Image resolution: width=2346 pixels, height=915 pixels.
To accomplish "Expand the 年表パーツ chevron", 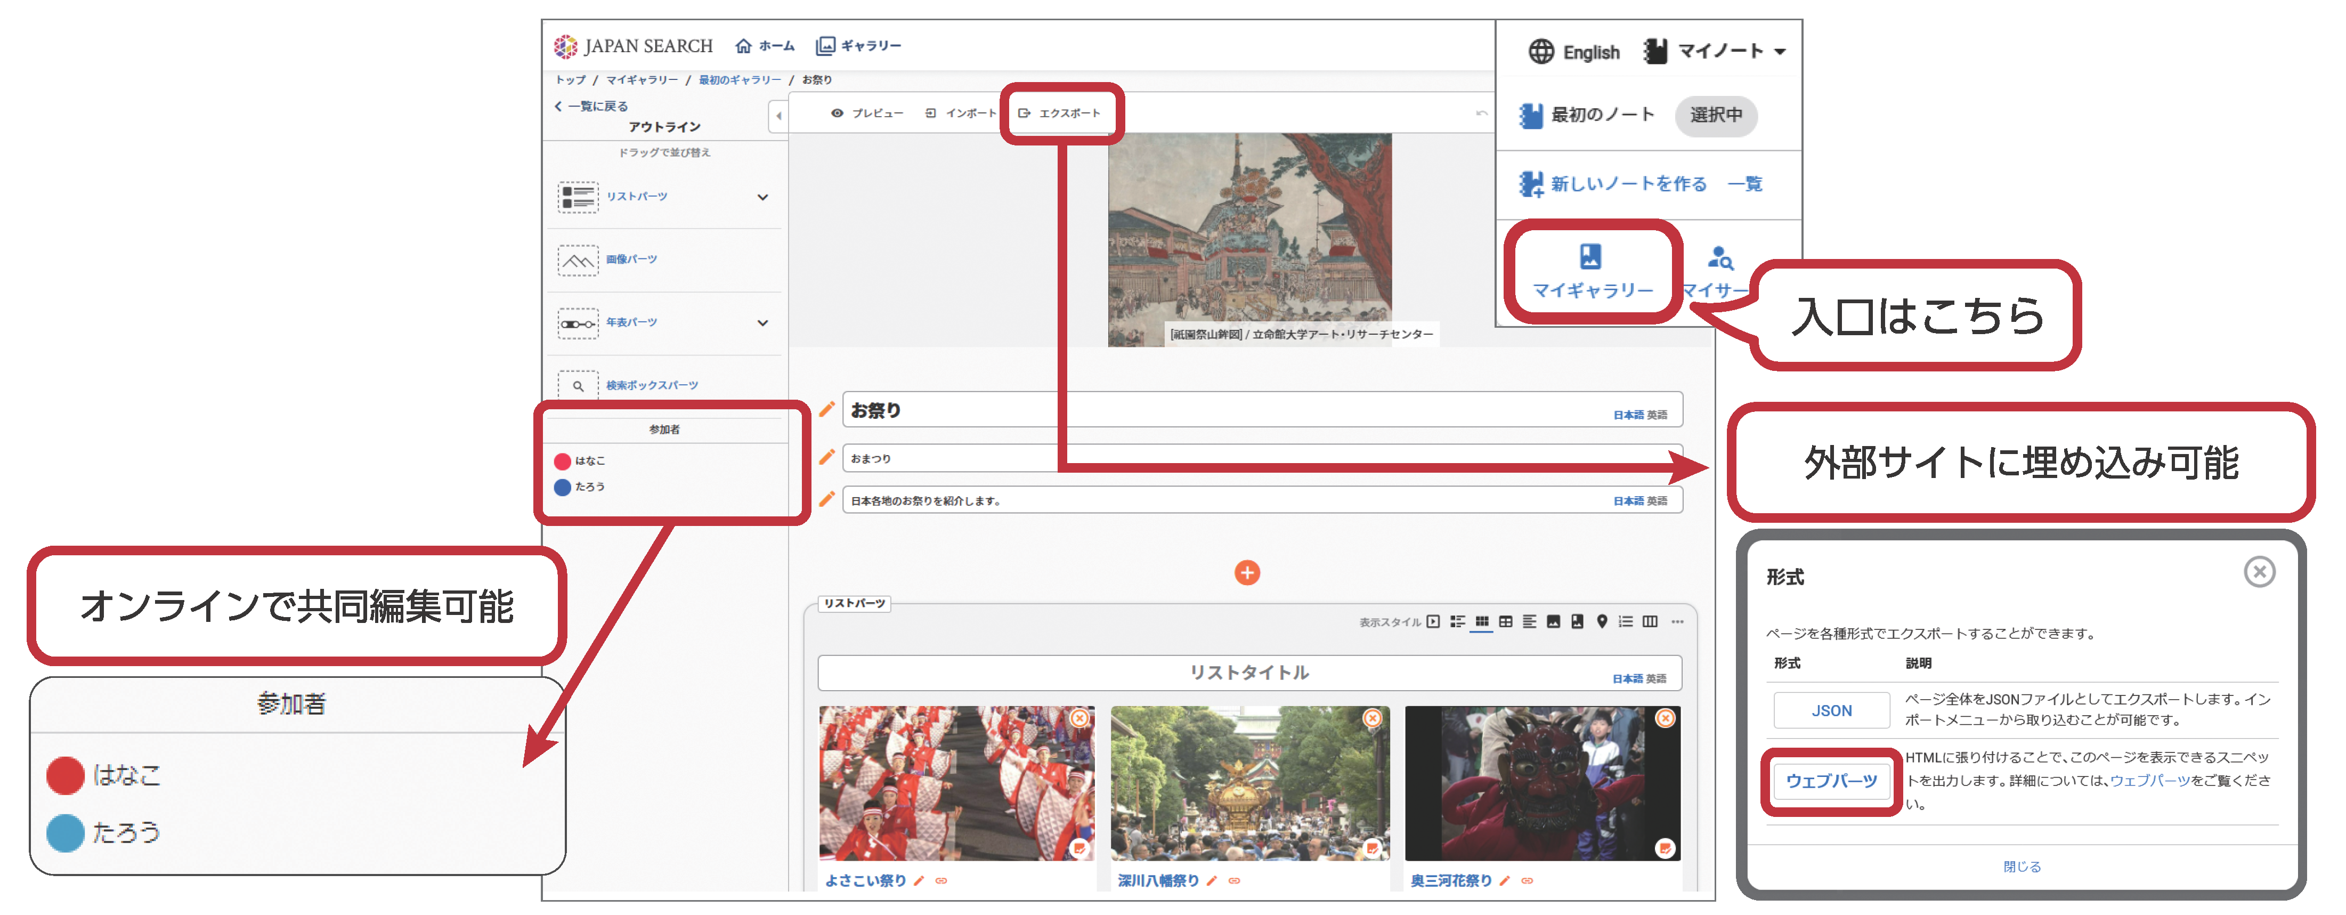I will pyautogui.click(x=763, y=323).
